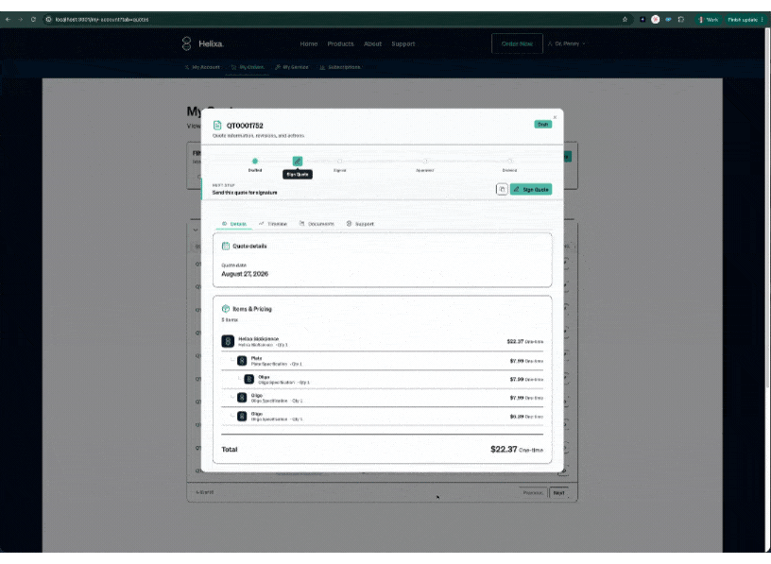
Task: Click the Previous pagination button
Action: point(533,493)
